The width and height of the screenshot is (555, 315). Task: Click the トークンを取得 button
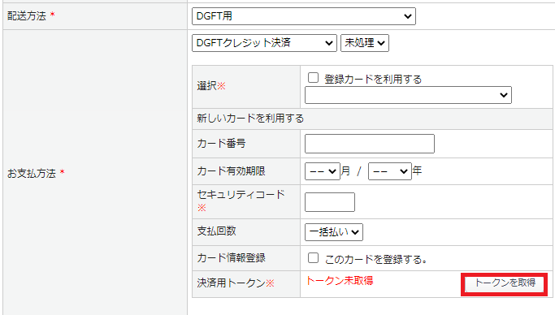505,284
